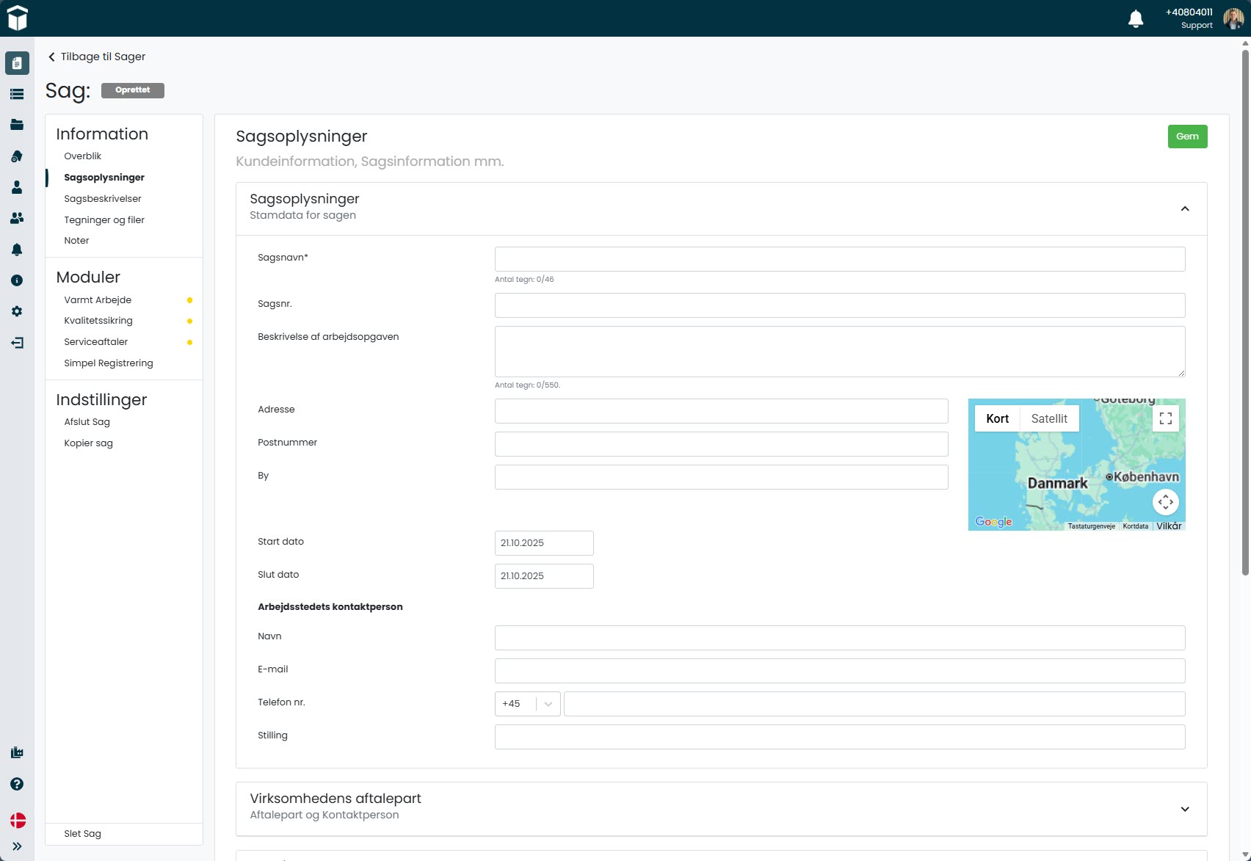Viewport: 1251px width, 861px height.
Task: Open the factory company icon
Action: (17, 752)
